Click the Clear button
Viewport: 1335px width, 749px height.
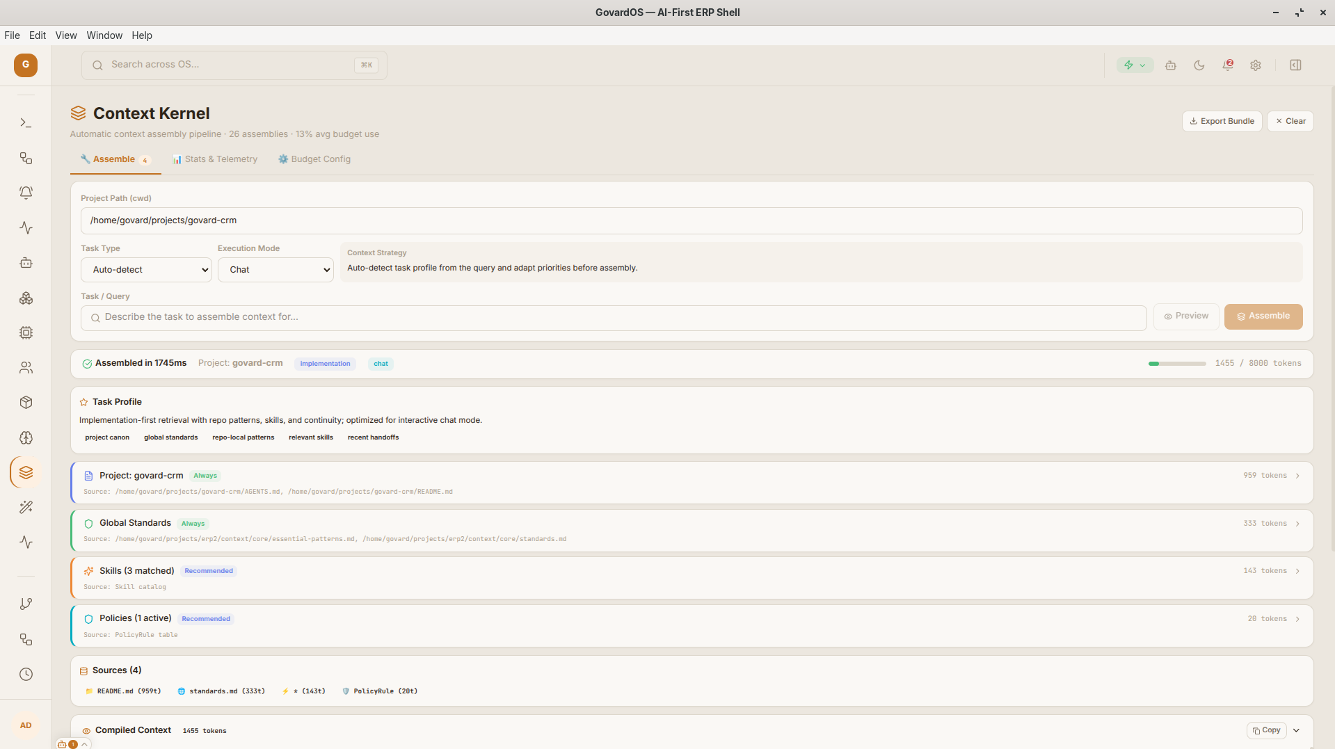click(1290, 121)
